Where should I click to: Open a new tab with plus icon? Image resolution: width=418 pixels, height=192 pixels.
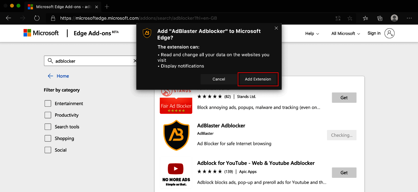click(x=107, y=7)
